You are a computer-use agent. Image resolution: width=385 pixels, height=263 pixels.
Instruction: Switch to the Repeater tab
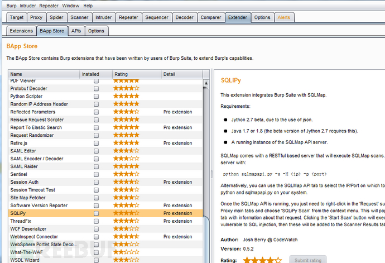(x=128, y=17)
